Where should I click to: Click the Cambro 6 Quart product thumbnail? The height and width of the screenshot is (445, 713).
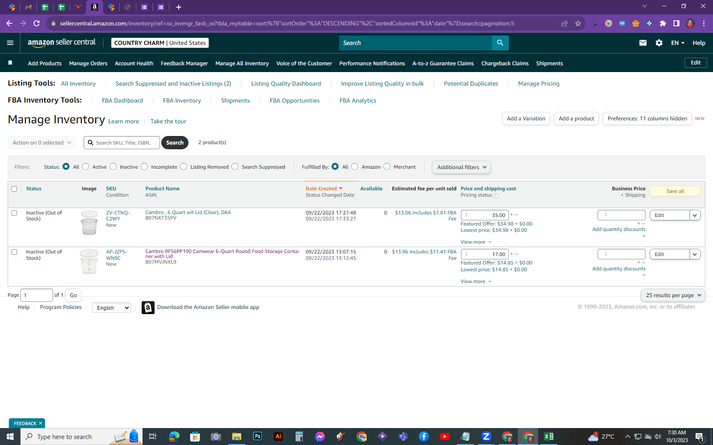(89, 222)
